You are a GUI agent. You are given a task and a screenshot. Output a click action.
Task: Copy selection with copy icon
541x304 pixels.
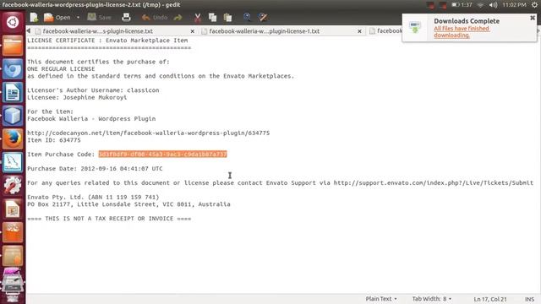point(212,17)
